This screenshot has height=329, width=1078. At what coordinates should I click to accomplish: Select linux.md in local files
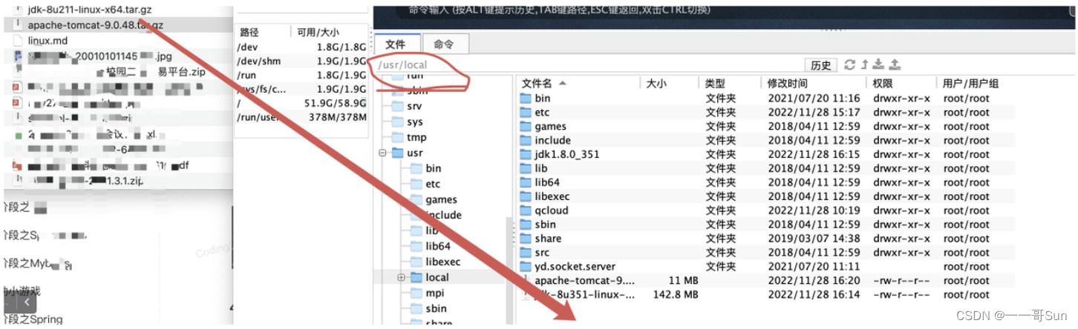[x=48, y=40]
